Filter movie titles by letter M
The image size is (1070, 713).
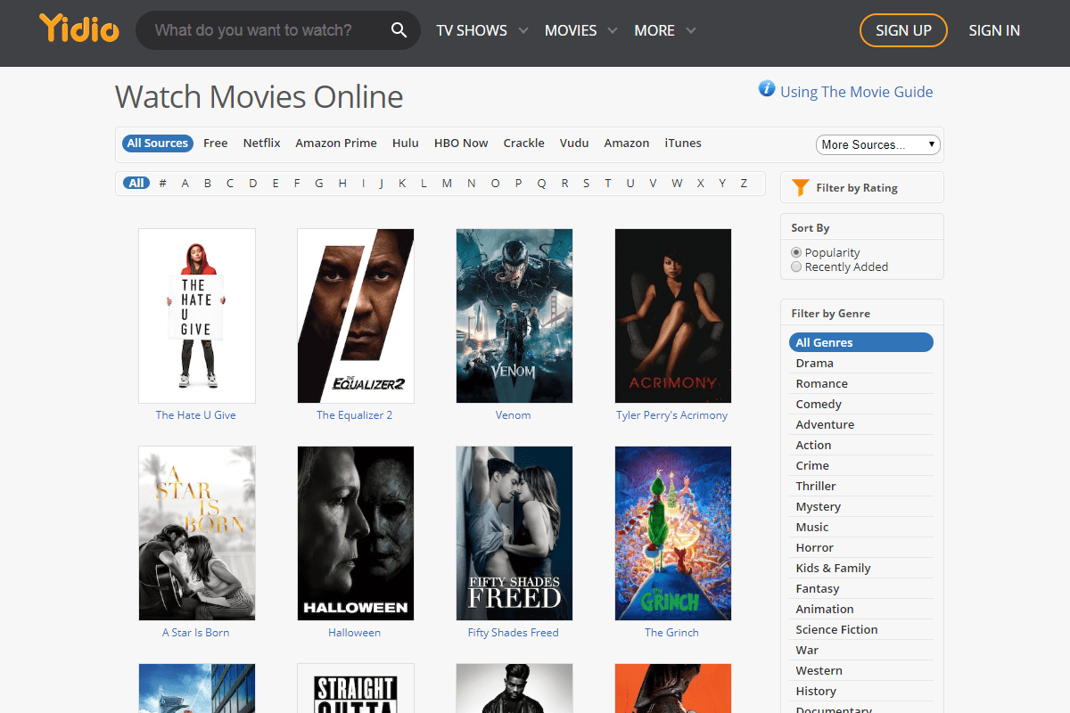click(447, 184)
